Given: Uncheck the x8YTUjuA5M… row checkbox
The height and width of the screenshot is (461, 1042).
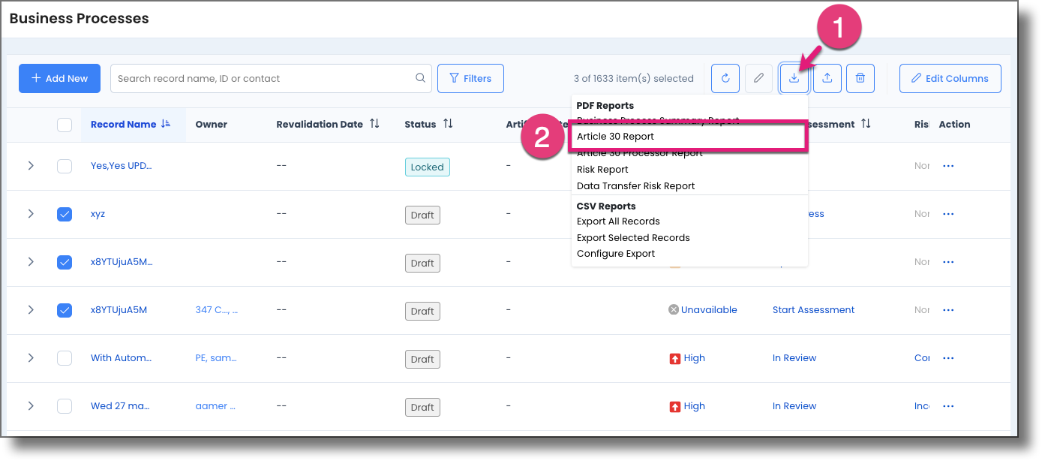Looking at the screenshot, I should point(65,262).
